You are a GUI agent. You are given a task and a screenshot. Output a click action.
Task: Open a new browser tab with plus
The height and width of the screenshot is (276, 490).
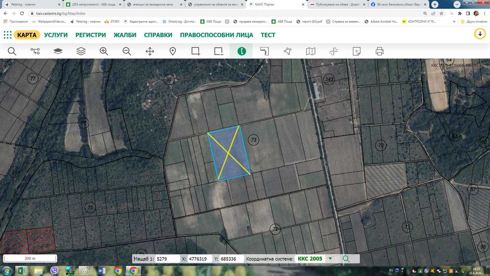[x=435, y=4]
